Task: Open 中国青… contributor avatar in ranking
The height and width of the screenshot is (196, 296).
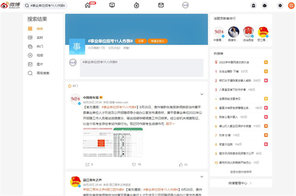Action: click(x=219, y=32)
